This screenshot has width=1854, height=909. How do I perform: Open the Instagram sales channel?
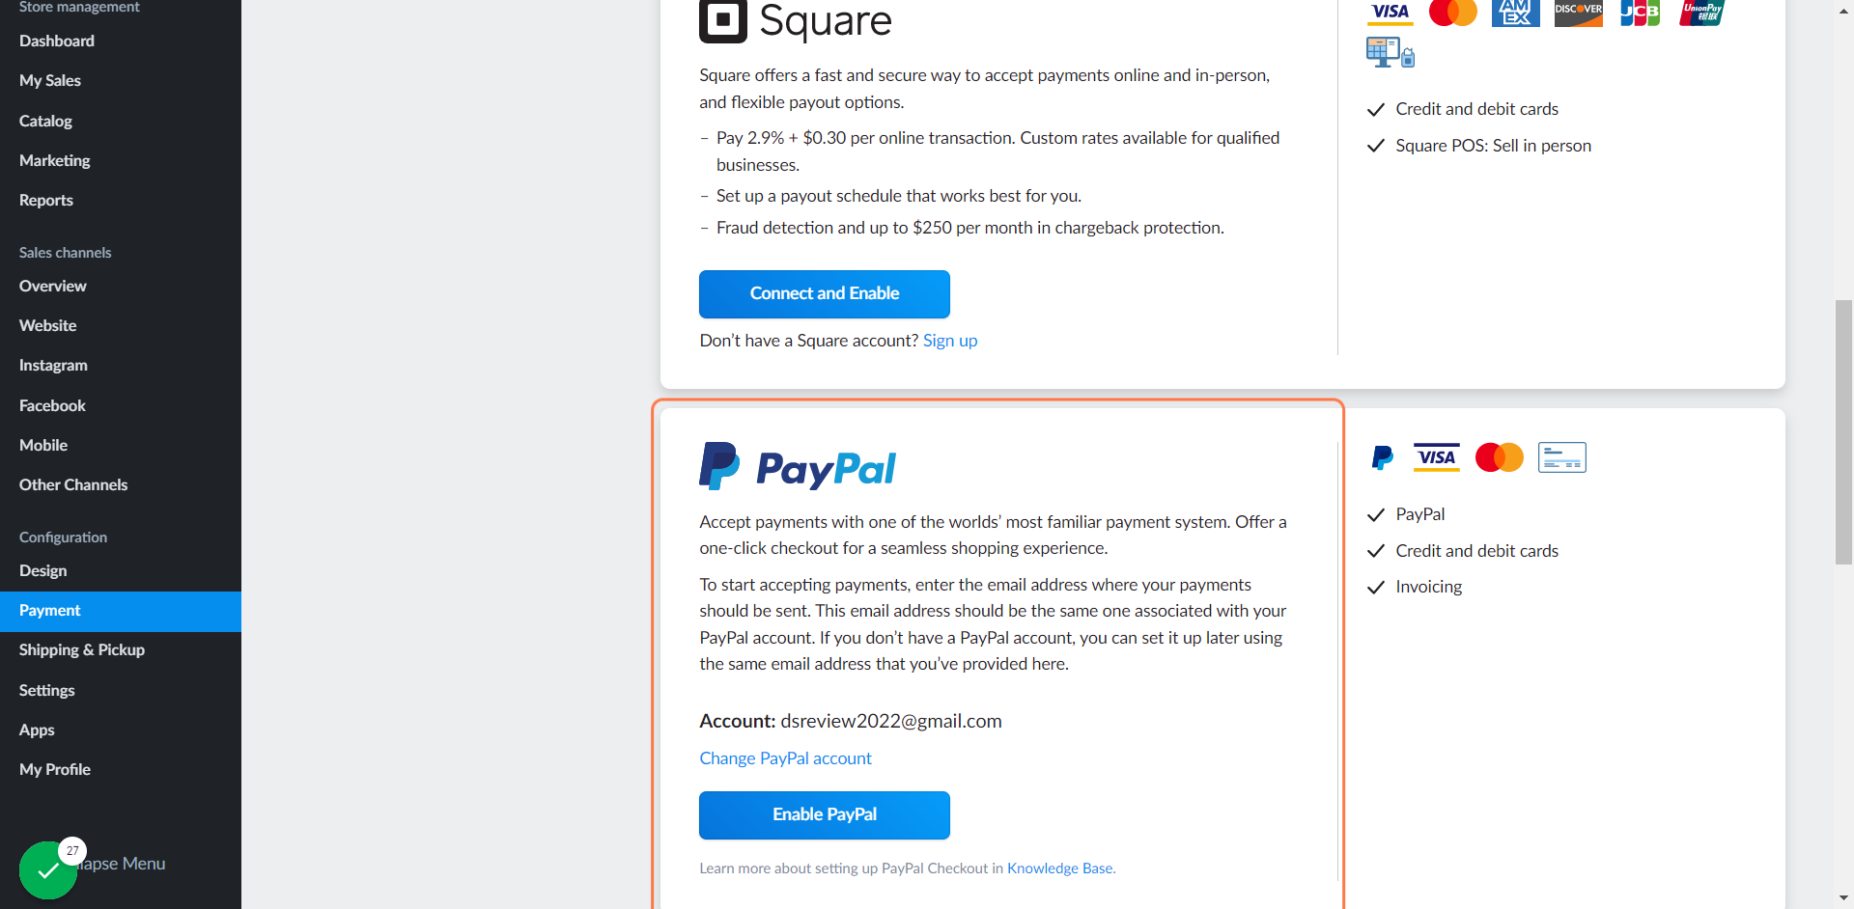click(53, 366)
